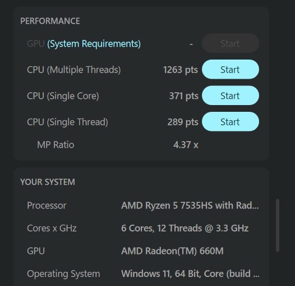
Task: Click the AMD Radeon(TM) 660M entry
Action: (x=172, y=251)
